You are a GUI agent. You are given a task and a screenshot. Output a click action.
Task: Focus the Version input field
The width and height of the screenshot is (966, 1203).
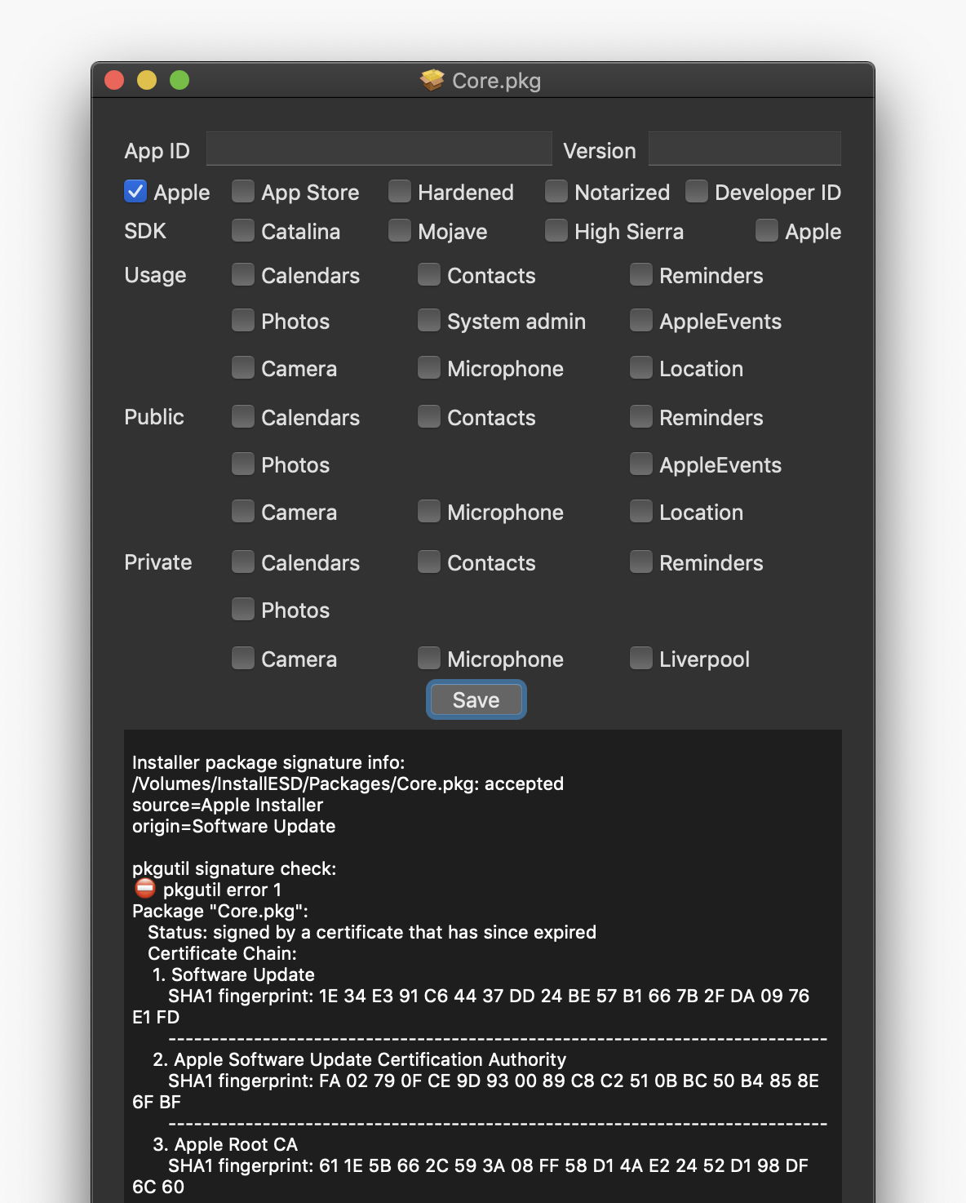click(744, 149)
